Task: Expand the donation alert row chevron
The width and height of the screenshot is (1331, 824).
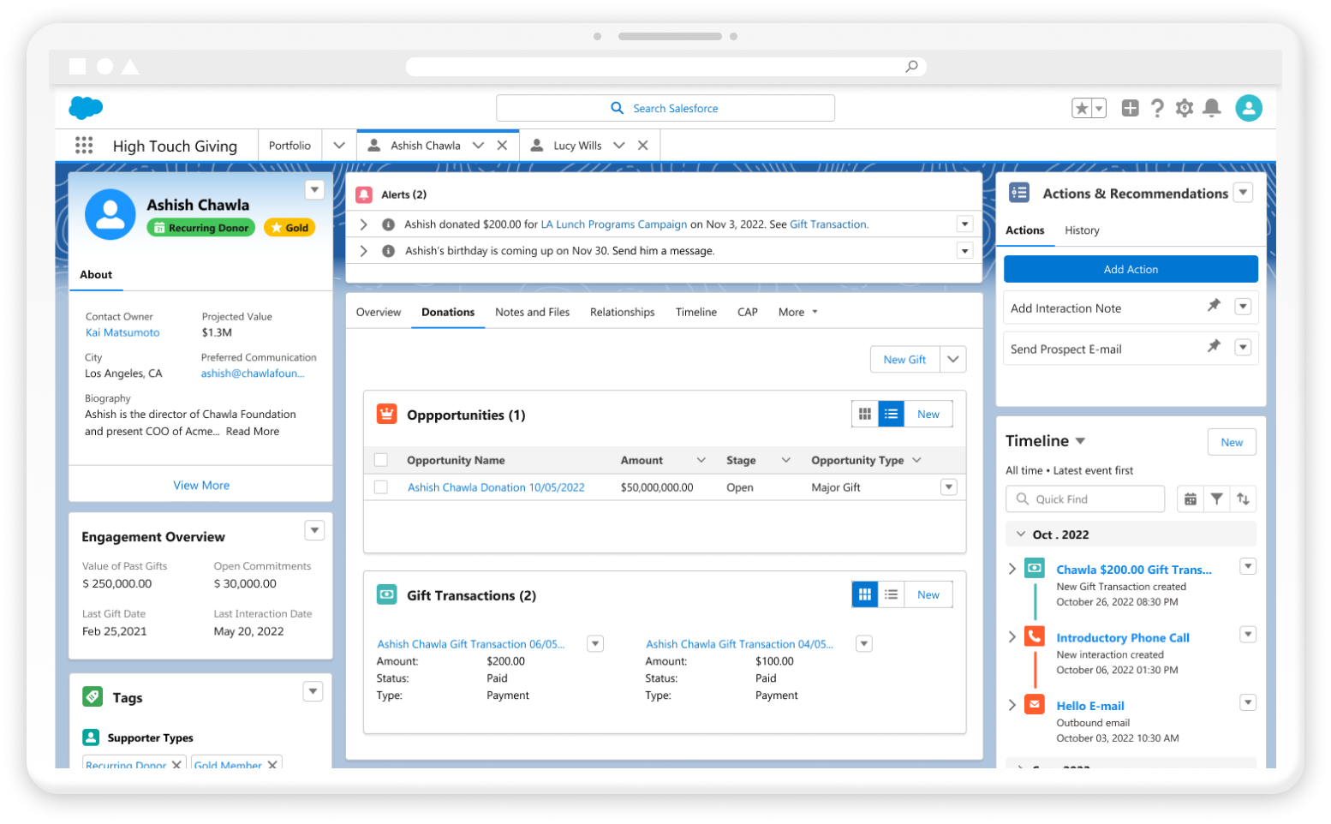Action: (x=364, y=224)
